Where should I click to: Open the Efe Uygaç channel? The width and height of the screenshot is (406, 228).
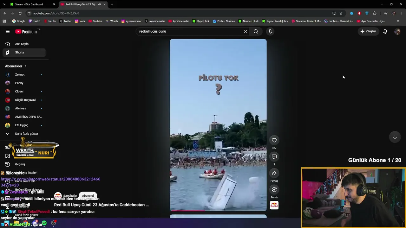point(24,125)
